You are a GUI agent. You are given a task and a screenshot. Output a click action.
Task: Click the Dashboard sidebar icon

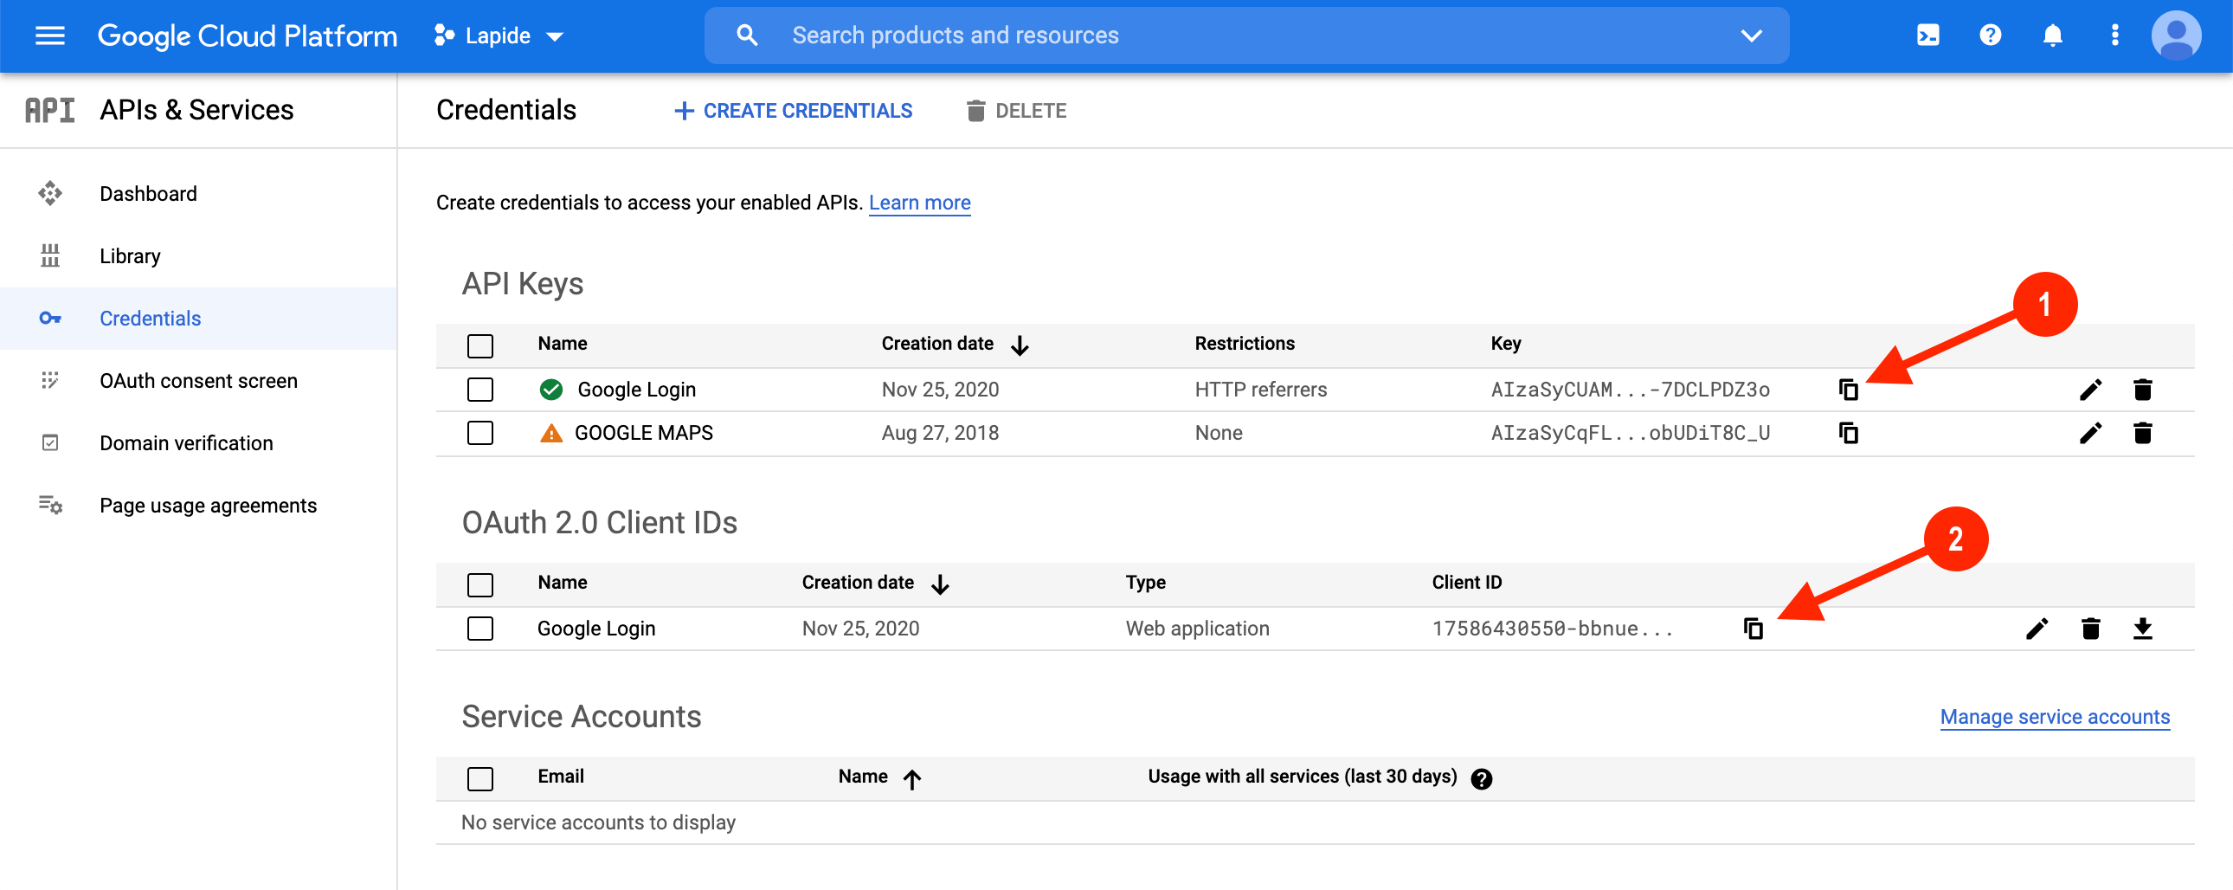(x=49, y=193)
